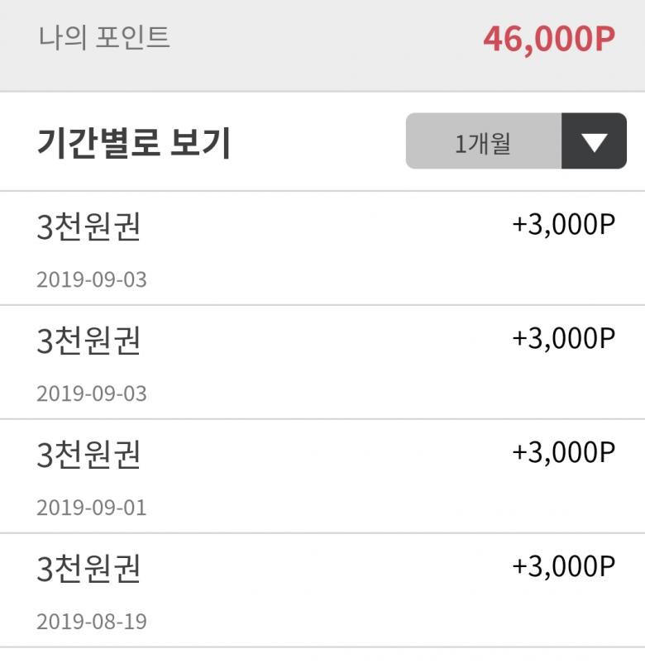Tap the +3,000P amount for 2019-08-19 entry
645x663 pixels.
pyautogui.click(x=564, y=567)
